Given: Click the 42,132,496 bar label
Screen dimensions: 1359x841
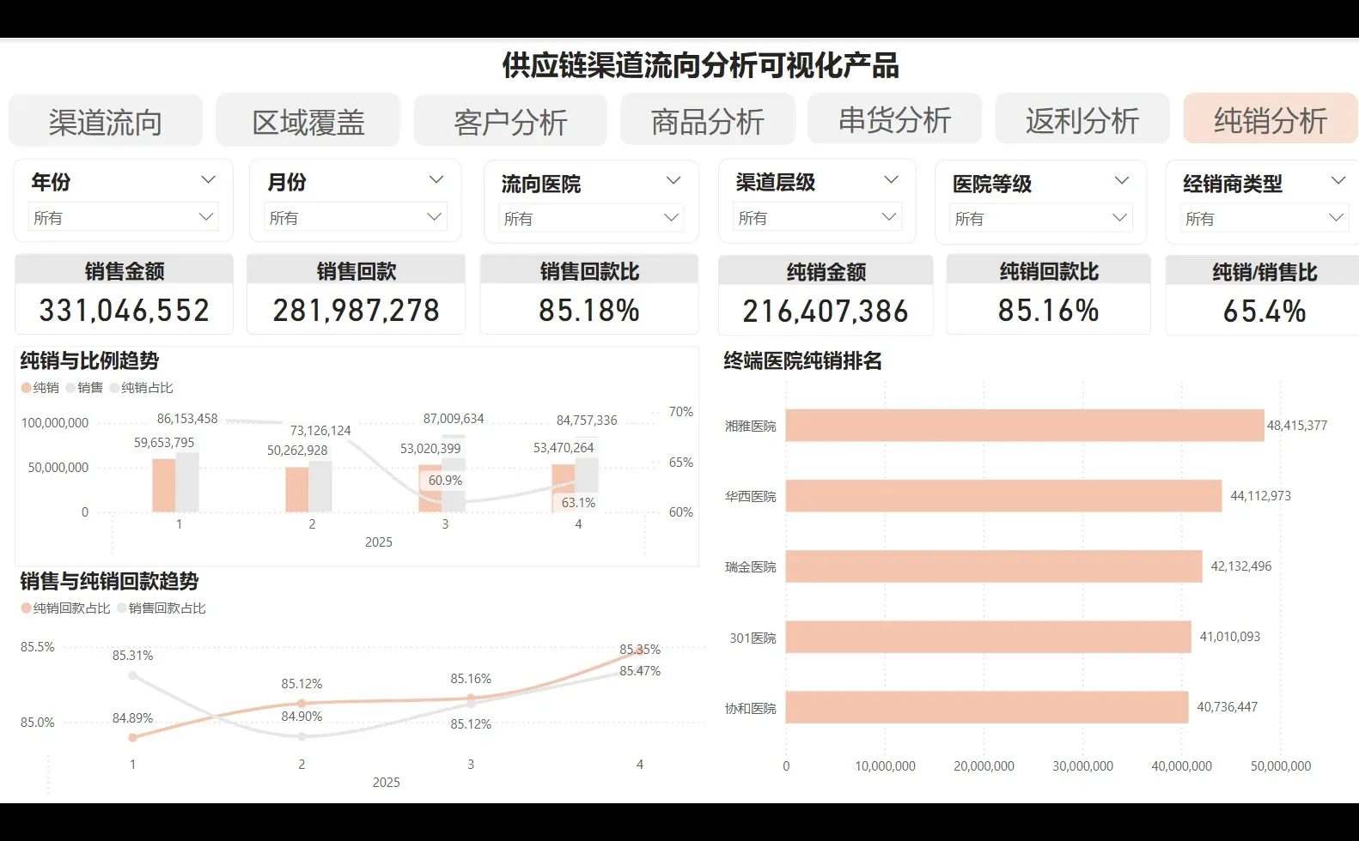Looking at the screenshot, I should 1241,566.
